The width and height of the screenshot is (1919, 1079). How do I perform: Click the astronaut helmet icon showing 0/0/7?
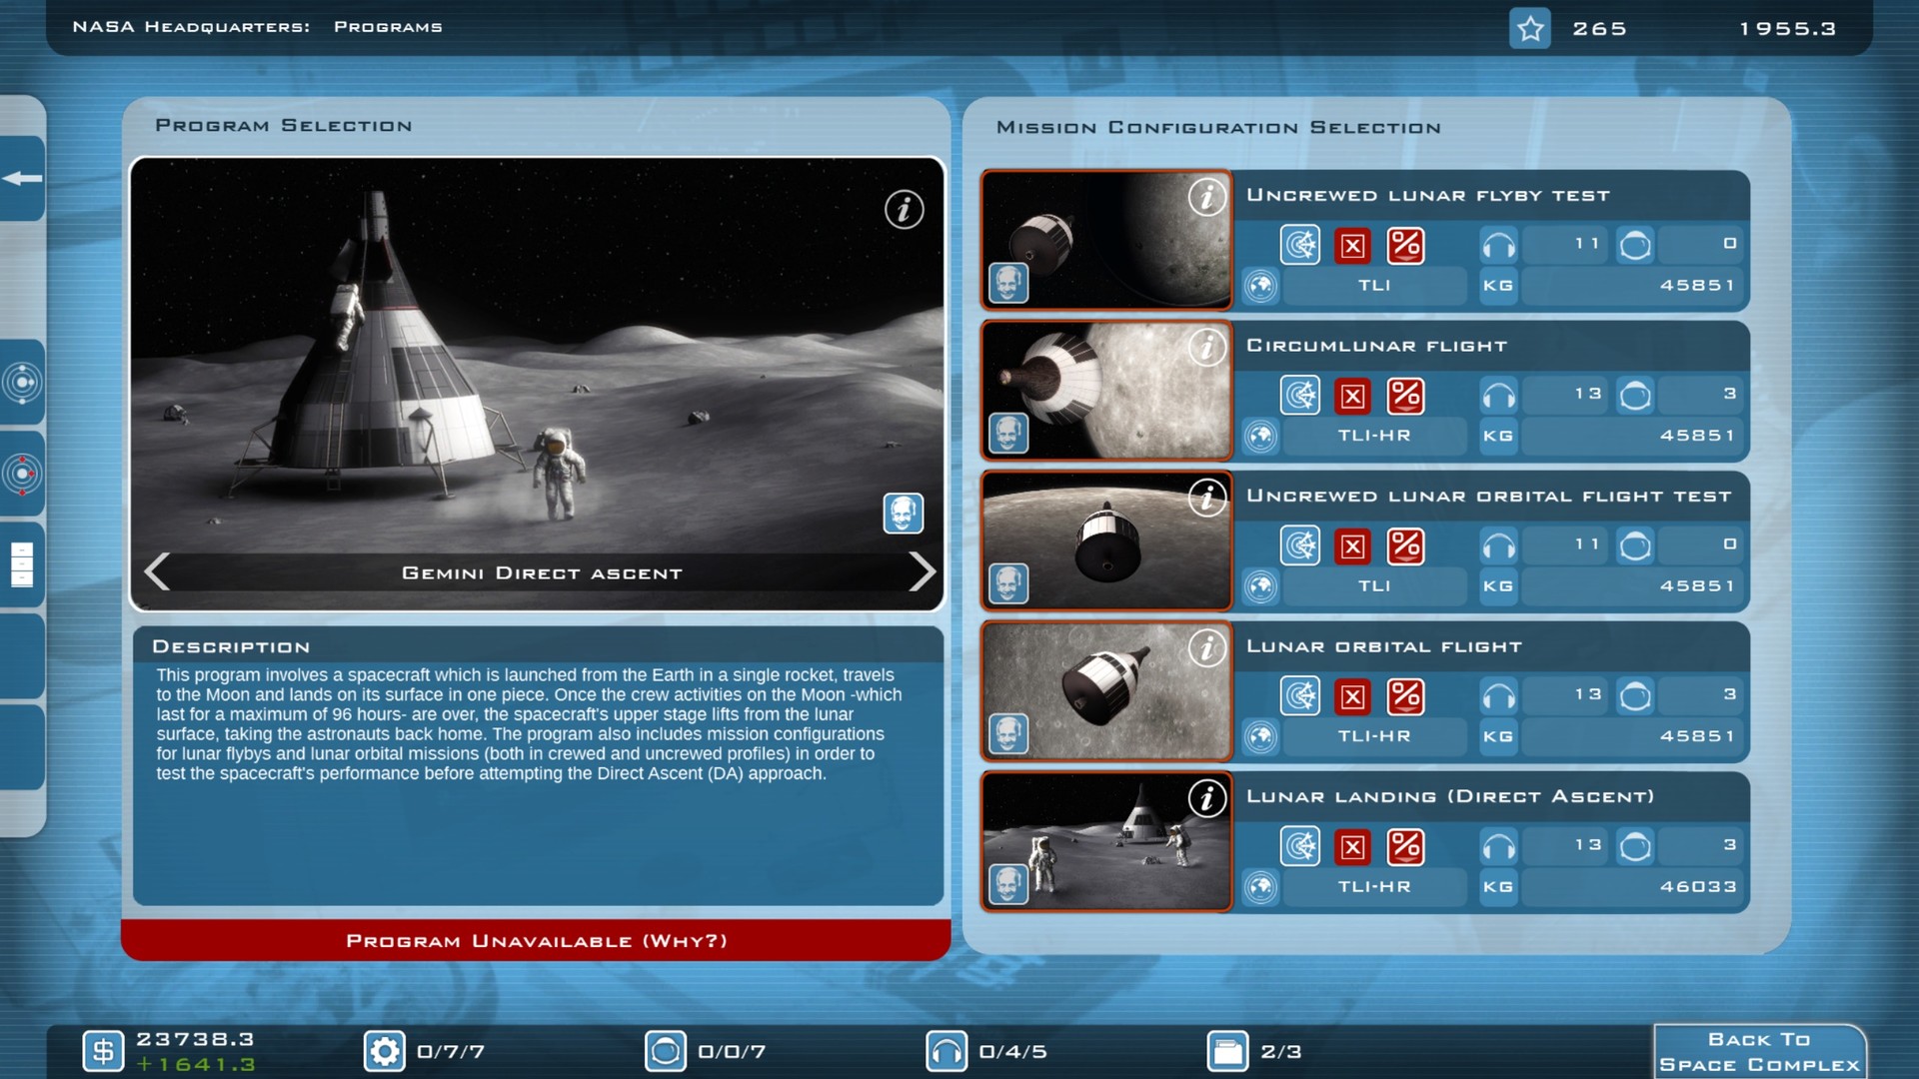click(666, 1050)
